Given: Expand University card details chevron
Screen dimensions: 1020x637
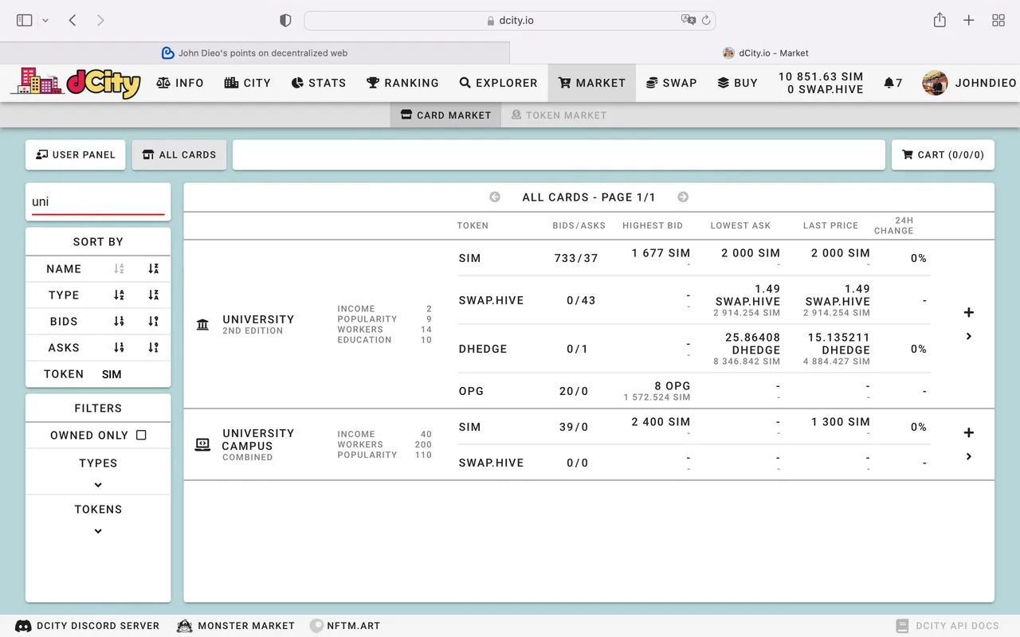Looking at the screenshot, I should pyautogui.click(x=968, y=337).
